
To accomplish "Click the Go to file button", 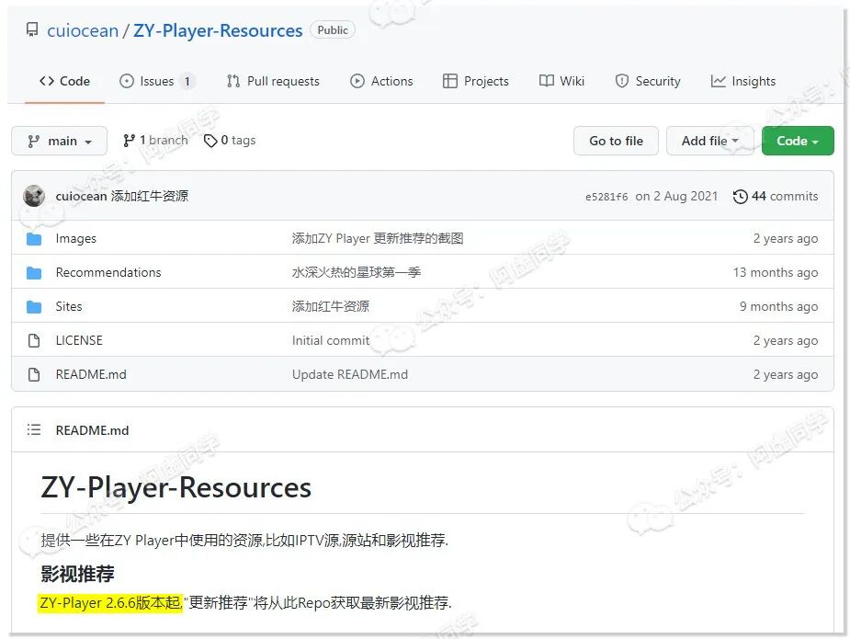I will tap(616, 141).
